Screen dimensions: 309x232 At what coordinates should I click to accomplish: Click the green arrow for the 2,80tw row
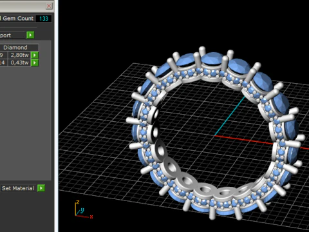pyautogui.click(x=35, y=55)
